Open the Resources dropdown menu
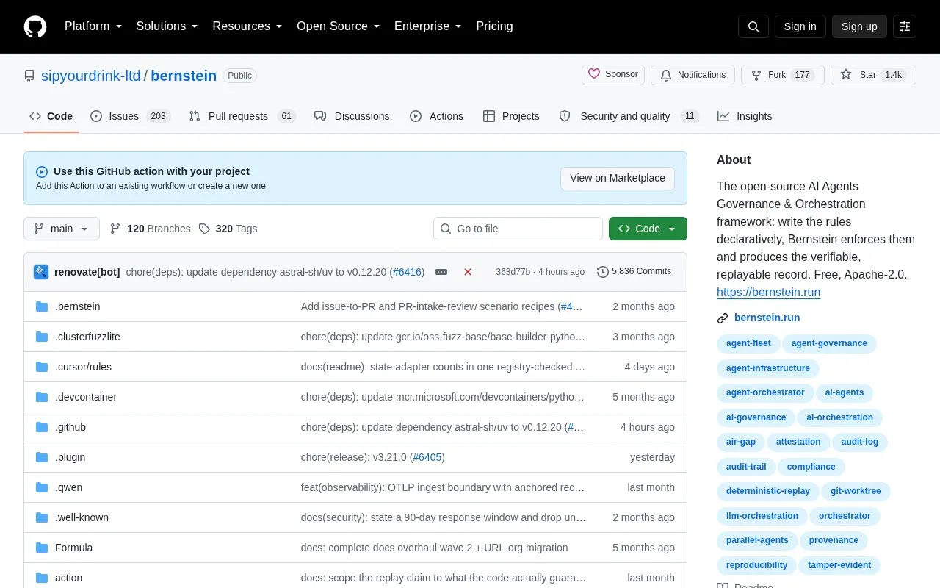This screenshot has width=940, height=588. pyautogui.click(x=247, y=26)
